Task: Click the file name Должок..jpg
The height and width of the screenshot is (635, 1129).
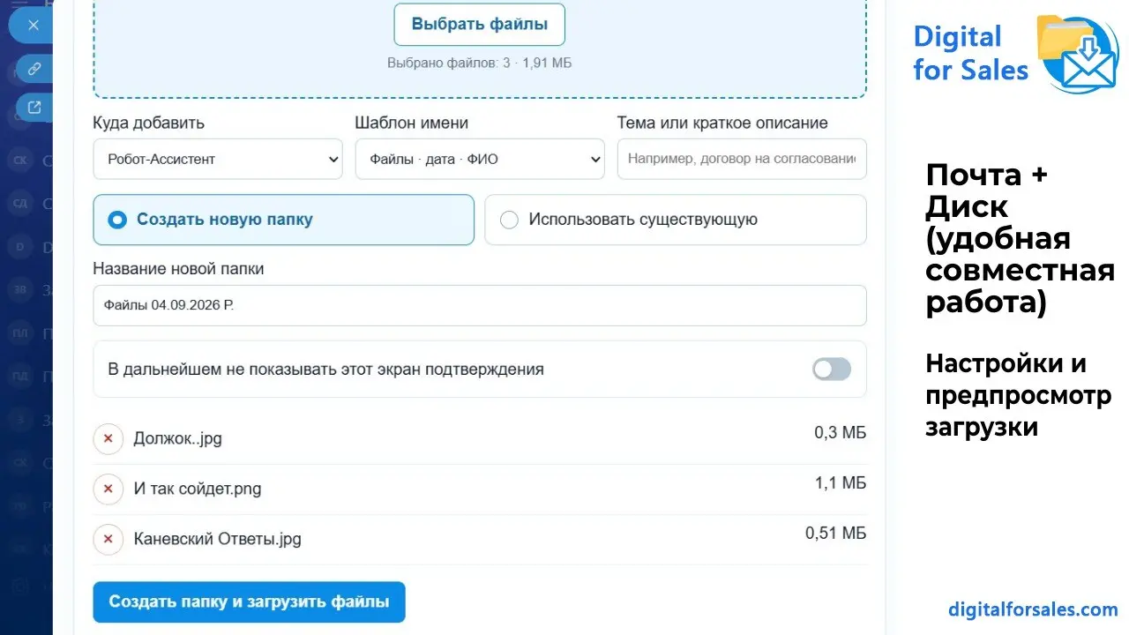Action: pos(177,438)
